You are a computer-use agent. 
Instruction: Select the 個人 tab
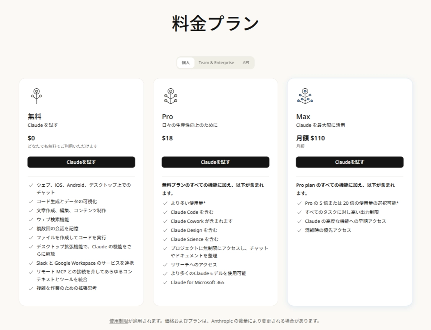186,63
